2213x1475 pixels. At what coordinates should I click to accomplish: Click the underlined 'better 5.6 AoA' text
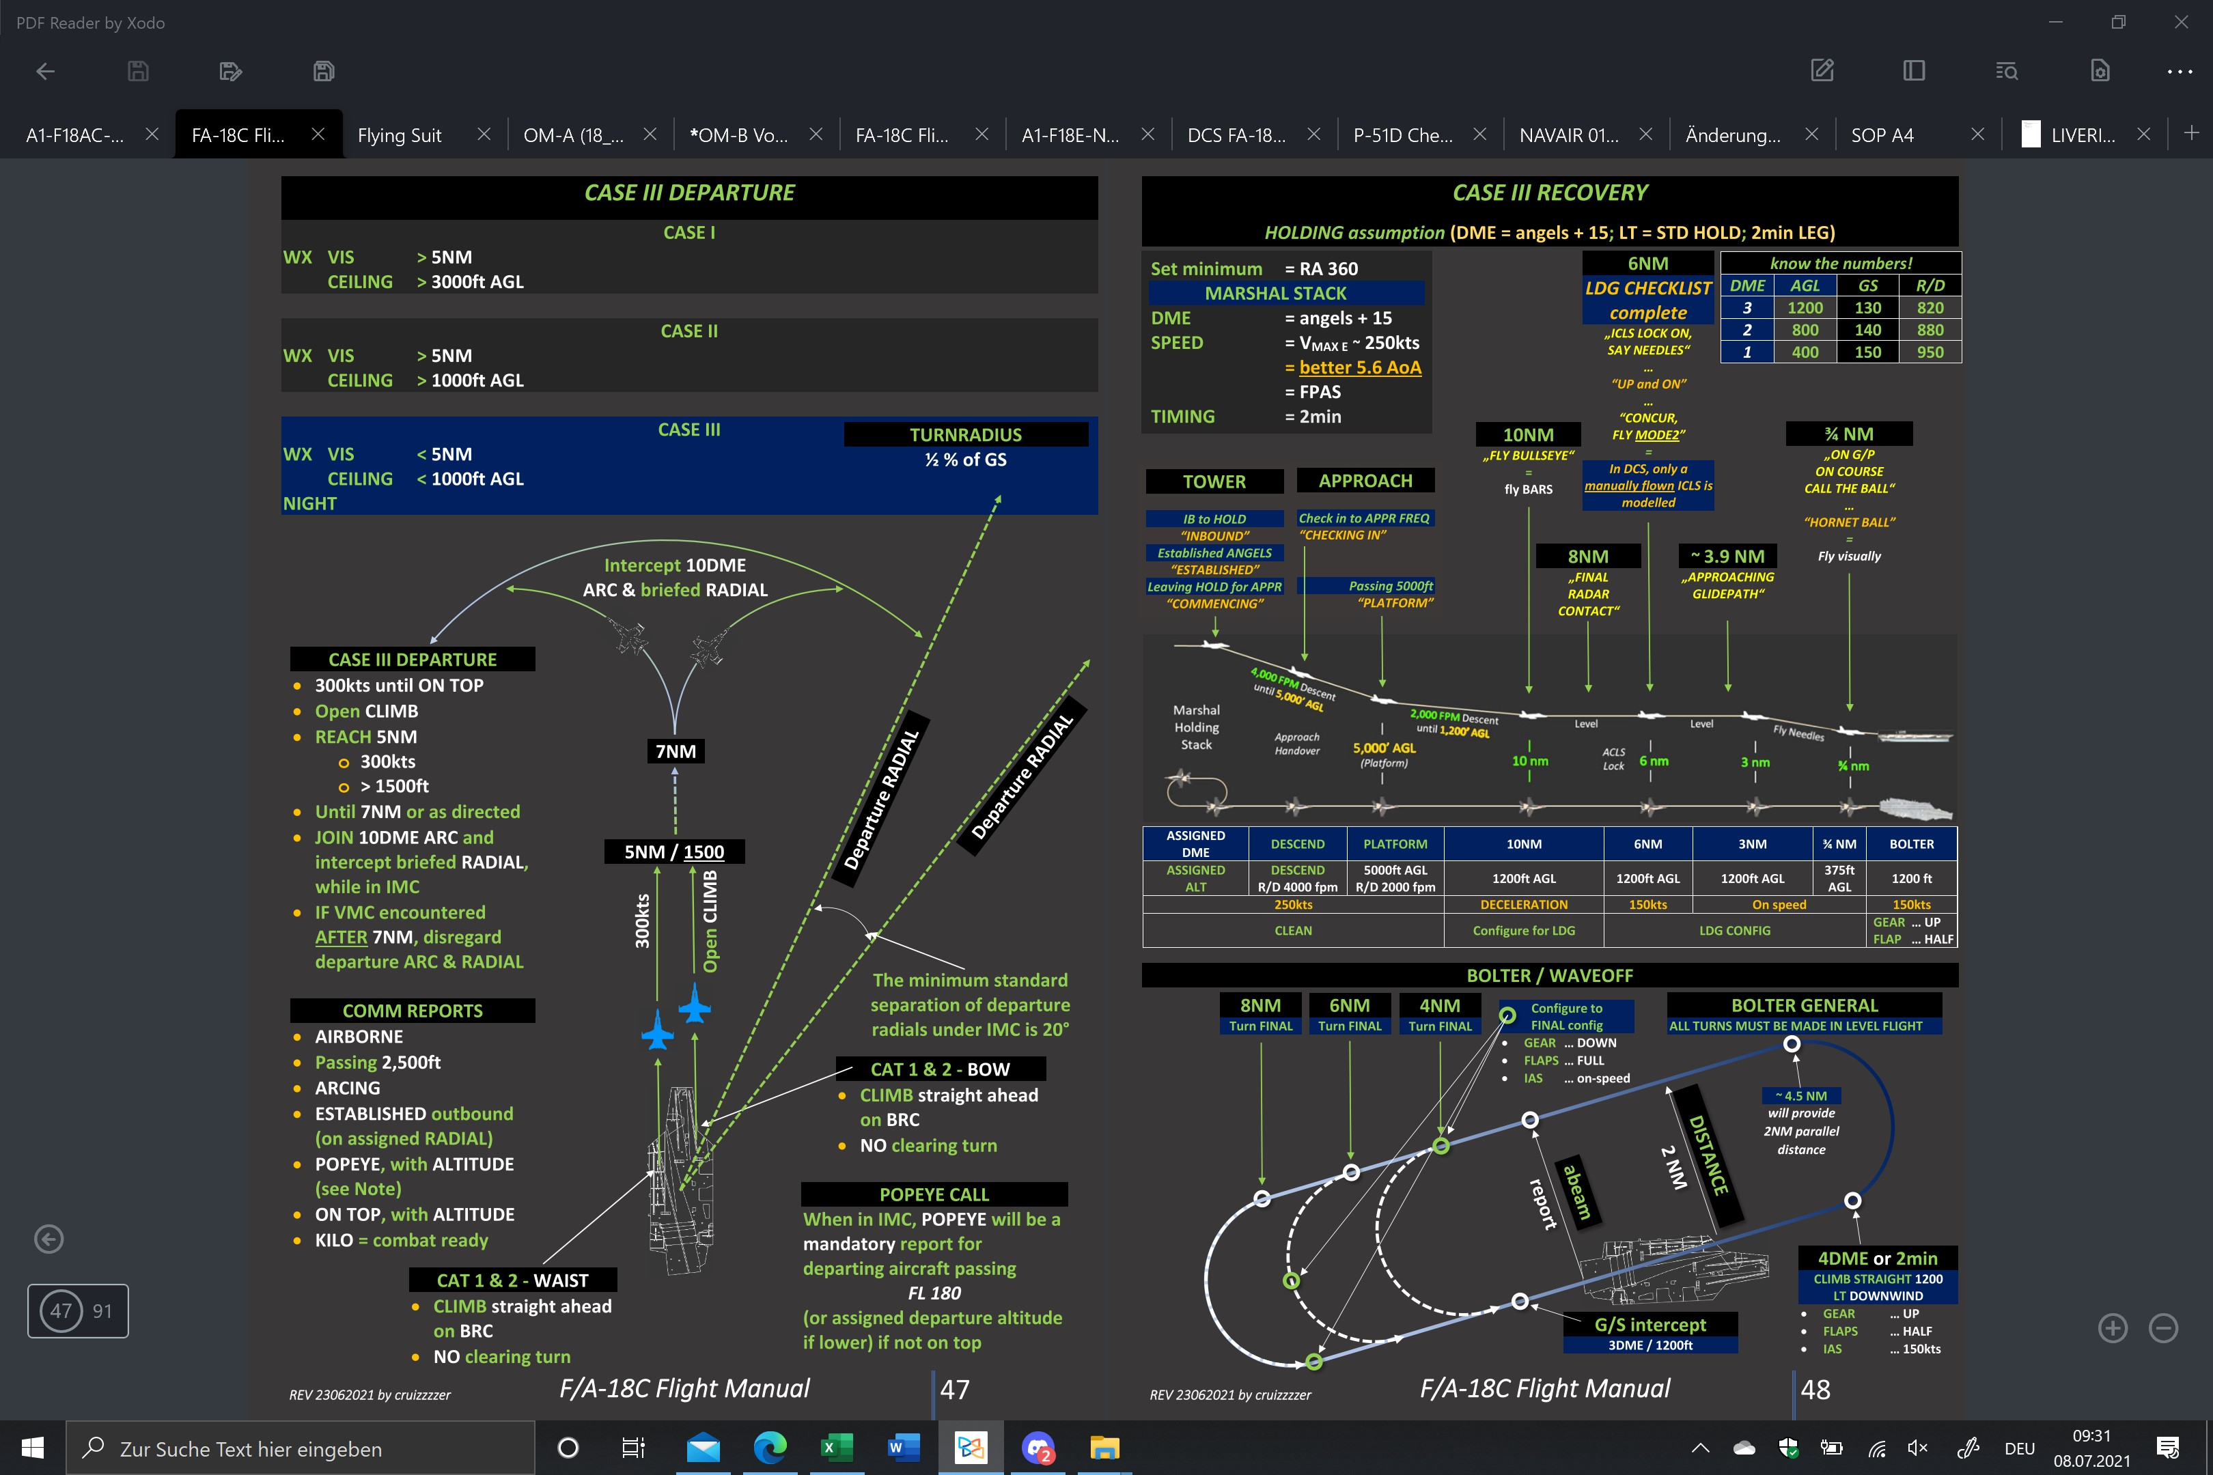1360,367
